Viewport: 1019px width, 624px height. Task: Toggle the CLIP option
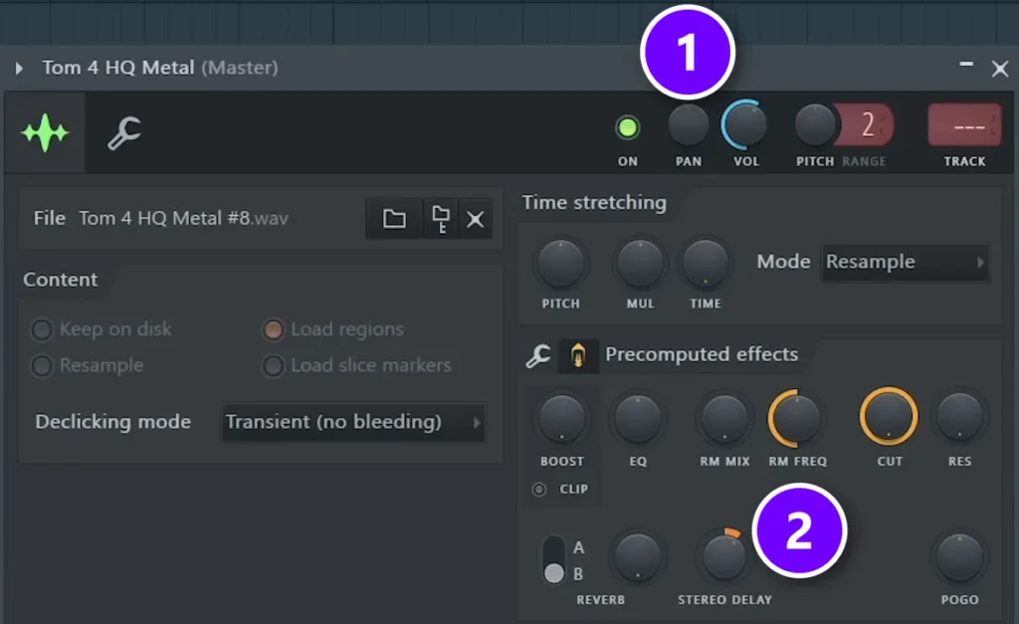tap(538, 489)
